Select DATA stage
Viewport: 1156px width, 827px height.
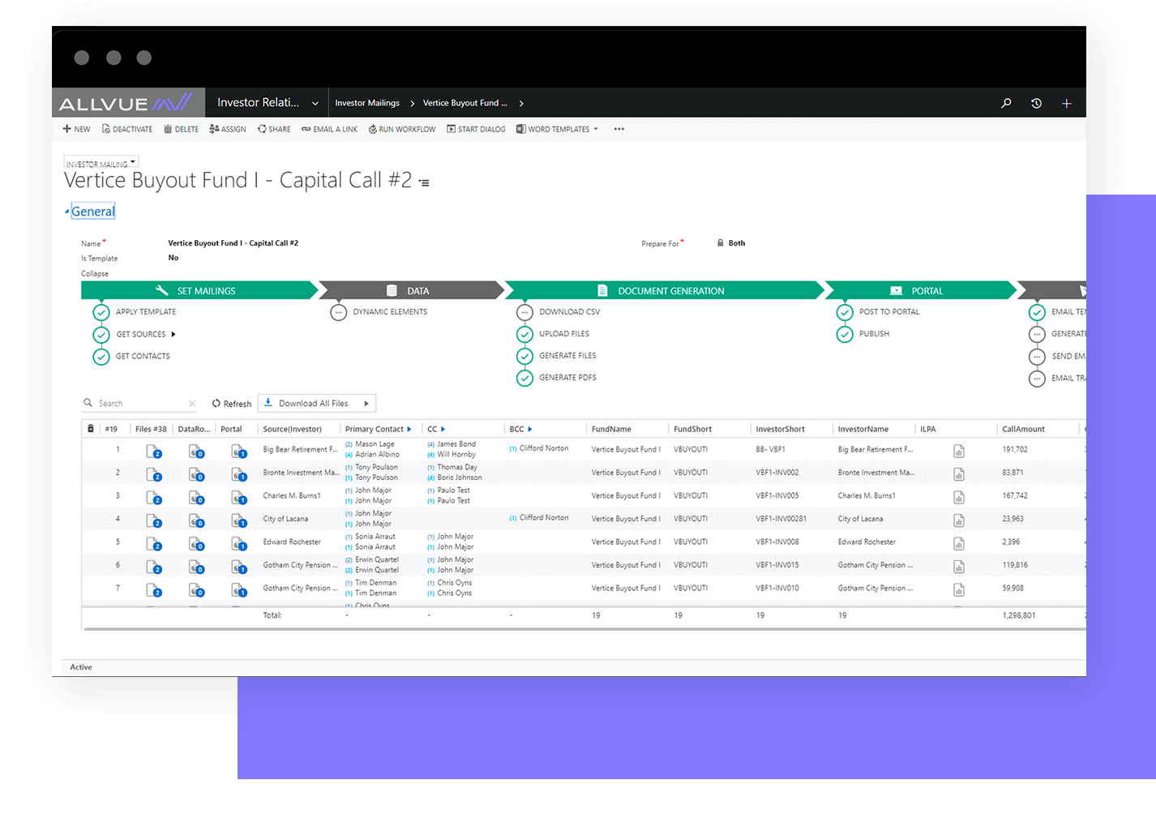pos(412,290)
